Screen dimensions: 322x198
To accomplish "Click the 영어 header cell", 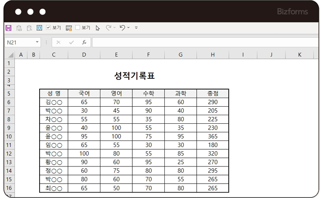I will pos(116,94).
